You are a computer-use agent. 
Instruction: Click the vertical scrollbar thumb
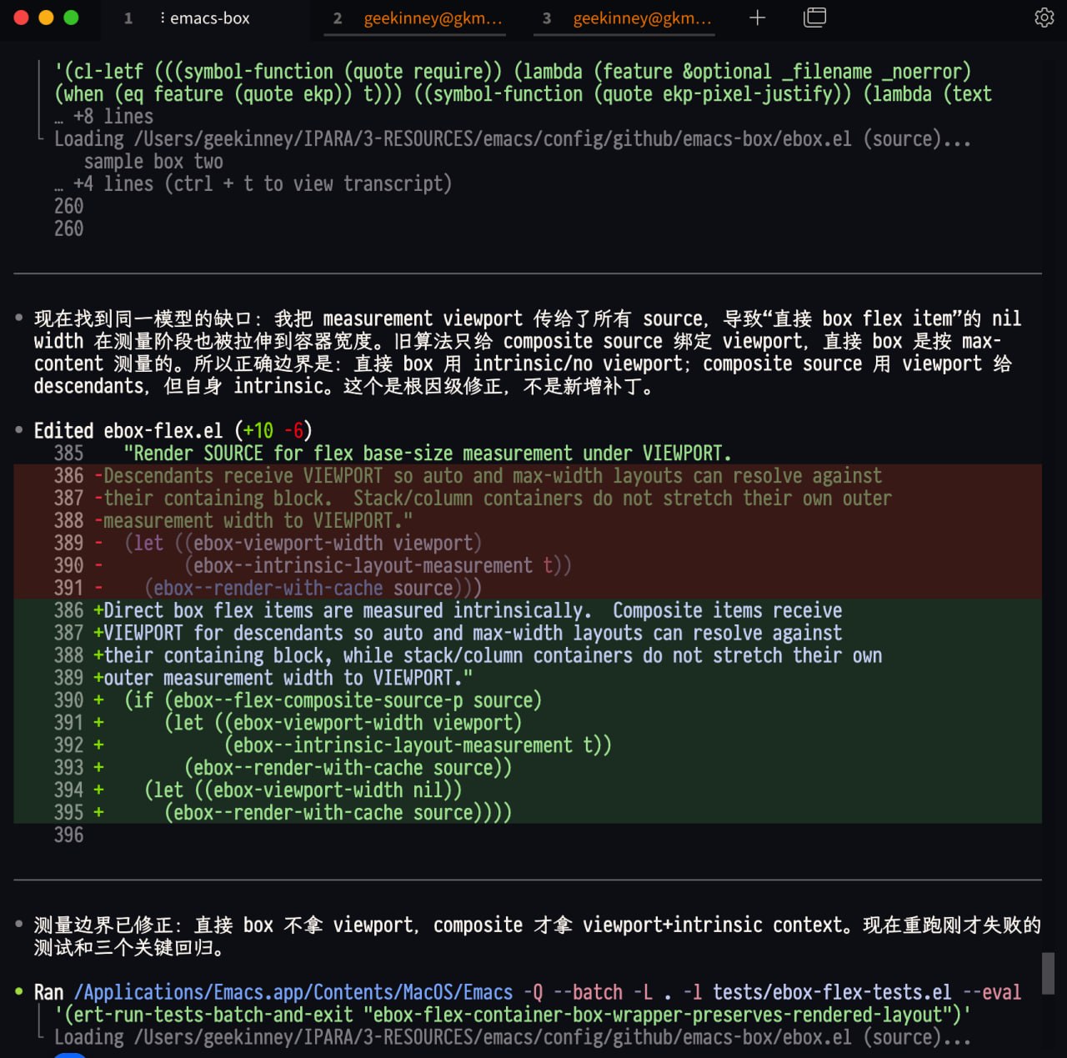point(1049,973)
